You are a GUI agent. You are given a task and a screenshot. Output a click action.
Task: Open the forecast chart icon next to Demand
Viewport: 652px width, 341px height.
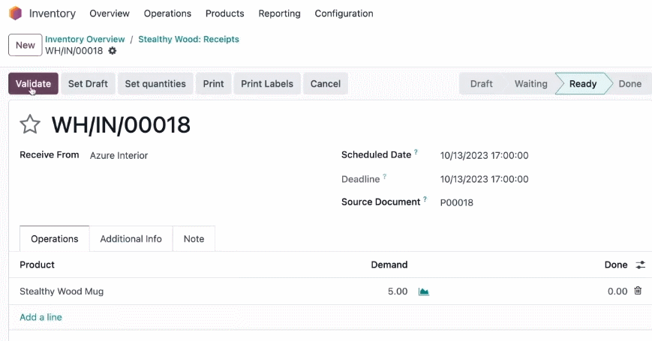pyautogui.click(x=423, y=292)
